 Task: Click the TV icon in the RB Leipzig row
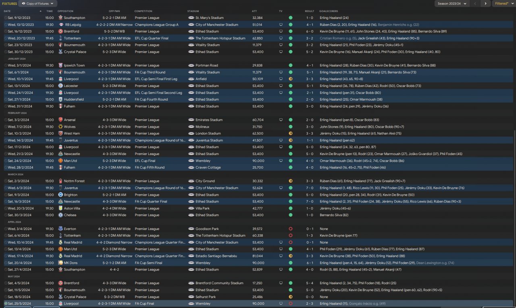tap(281, 25)
